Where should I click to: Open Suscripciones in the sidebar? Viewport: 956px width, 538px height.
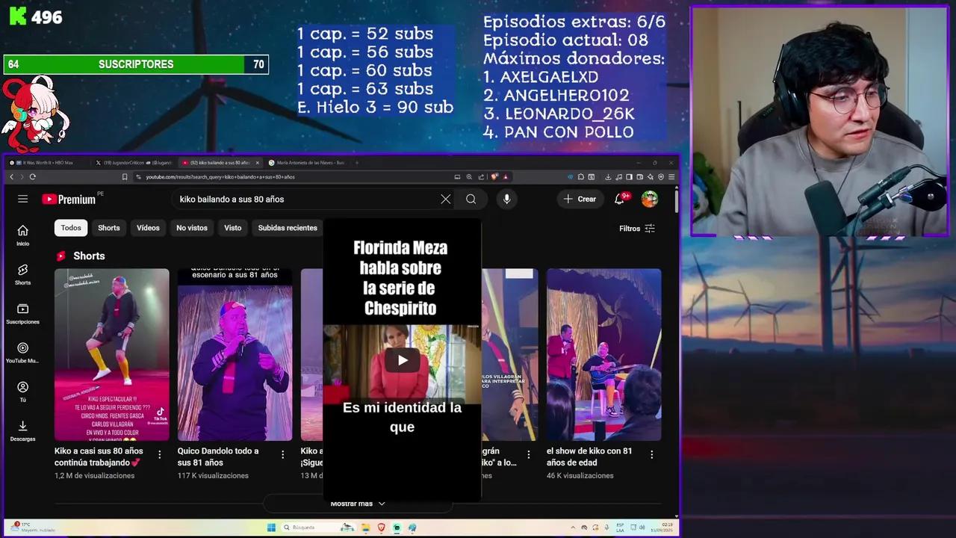tap(23, 314)
